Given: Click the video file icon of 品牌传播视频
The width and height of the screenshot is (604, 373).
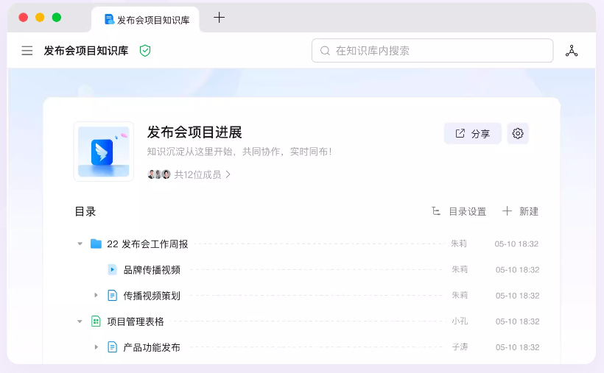Looking at the screenshot, I should 112,269.
